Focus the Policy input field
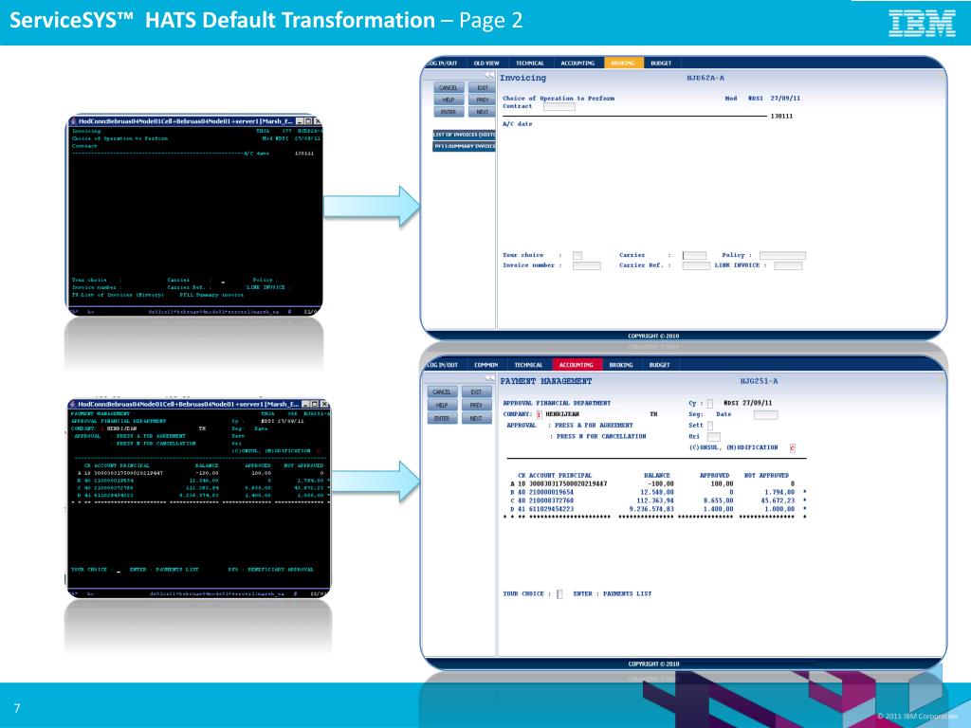The height and width of the screenshot is (728, 971). point(782,255)
